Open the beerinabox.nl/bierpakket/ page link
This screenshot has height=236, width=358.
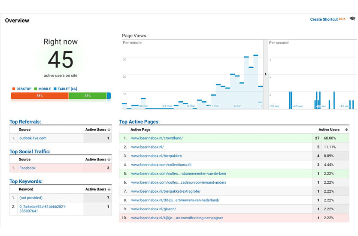click(x=157, y=156)
